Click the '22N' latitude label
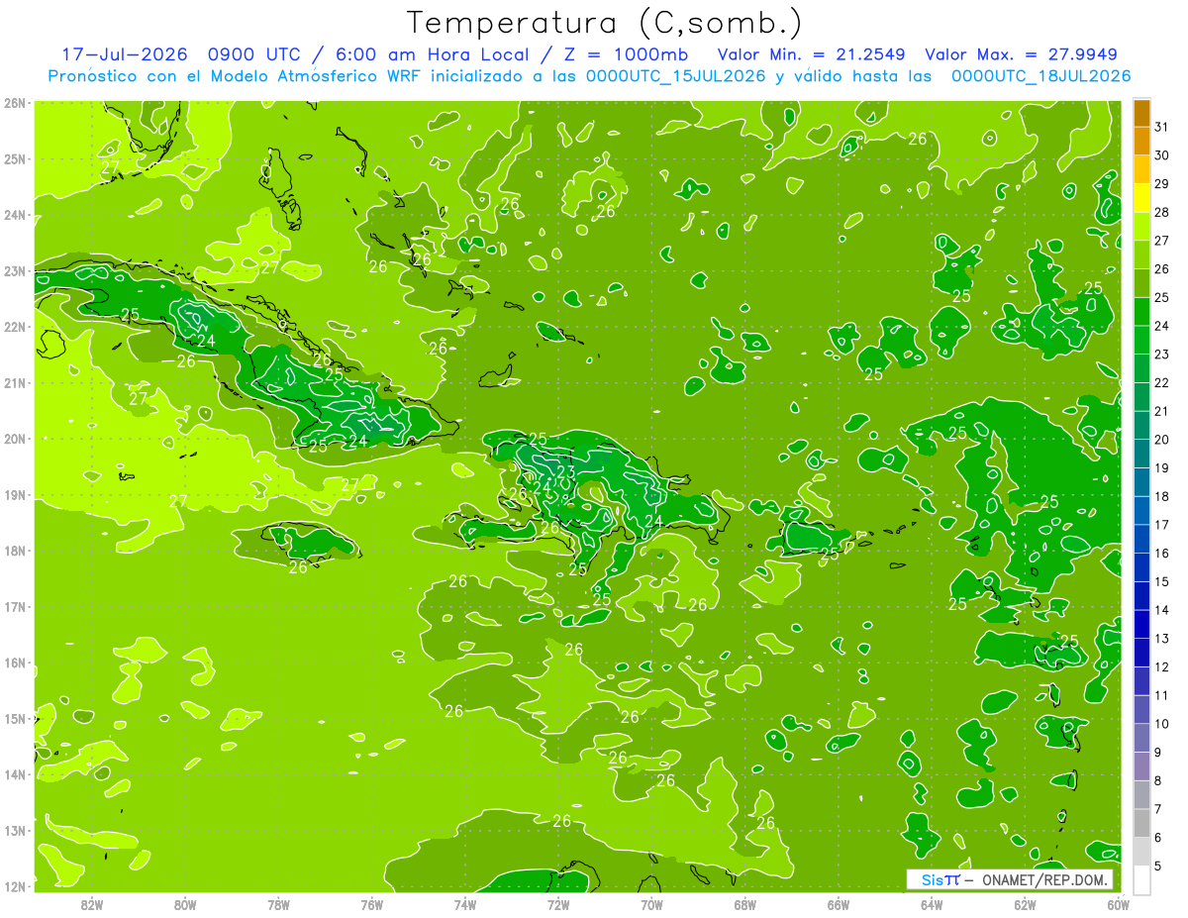1188x918 pixels. coord(14,327)
